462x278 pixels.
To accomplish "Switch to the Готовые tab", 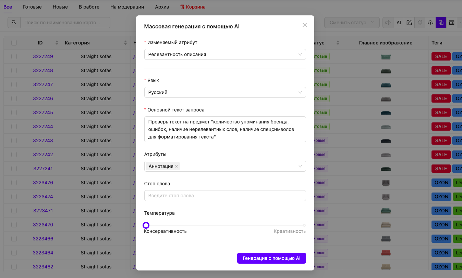I will (x=32, y=7).
